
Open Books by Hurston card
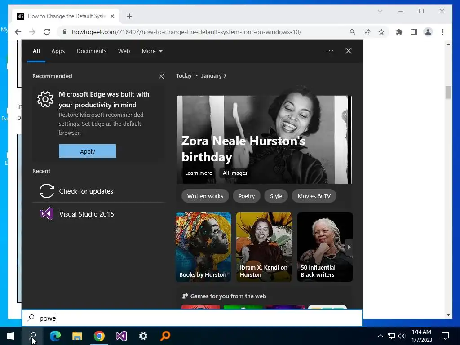click(203, 247)
